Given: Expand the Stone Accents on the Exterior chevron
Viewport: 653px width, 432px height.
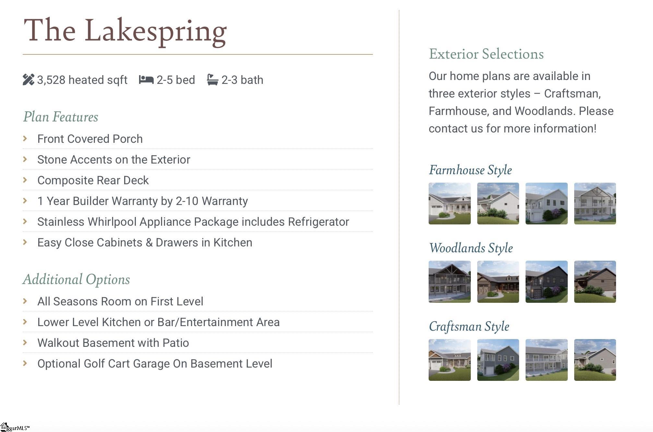Looking at the screenshot, I should 25,159.
